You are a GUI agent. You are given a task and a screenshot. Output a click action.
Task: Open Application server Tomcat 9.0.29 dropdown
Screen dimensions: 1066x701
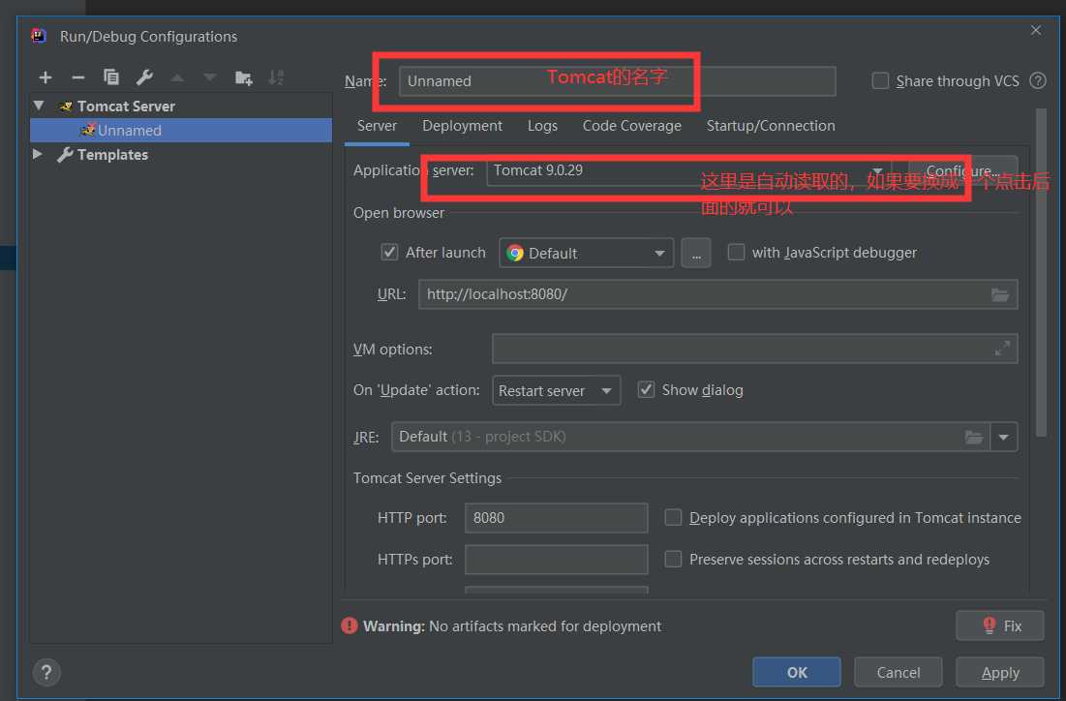[x=688, y=170]
